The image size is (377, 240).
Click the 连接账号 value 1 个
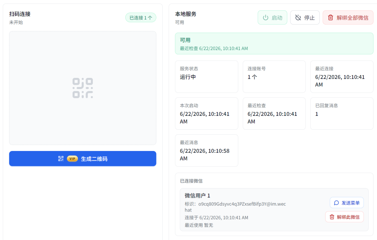pos(252,77)
